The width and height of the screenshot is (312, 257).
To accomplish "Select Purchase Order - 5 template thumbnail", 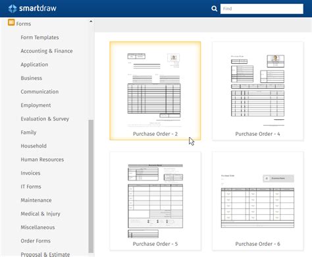I will click(x=155, y=201).
